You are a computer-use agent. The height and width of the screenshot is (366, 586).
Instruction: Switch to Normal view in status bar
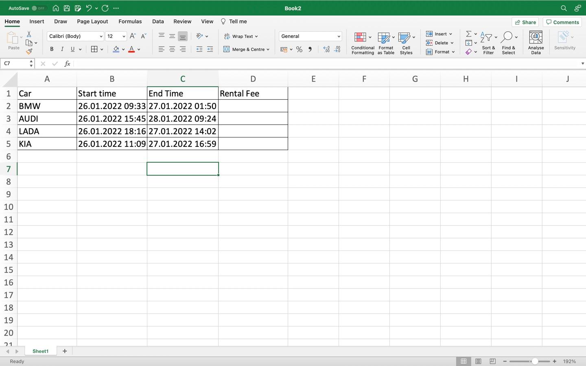464,361
